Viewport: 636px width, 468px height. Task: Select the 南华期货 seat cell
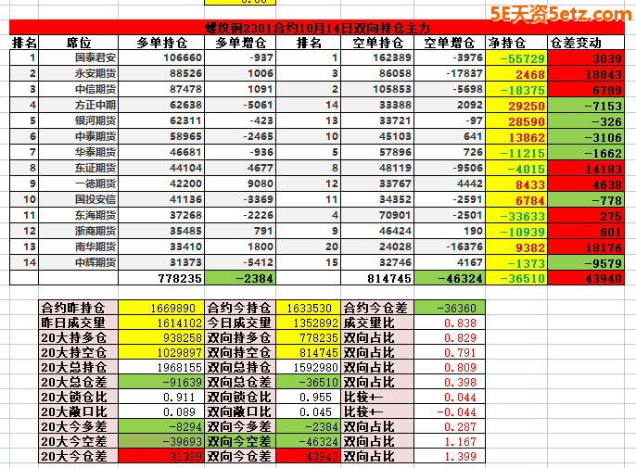click(78, 247)
